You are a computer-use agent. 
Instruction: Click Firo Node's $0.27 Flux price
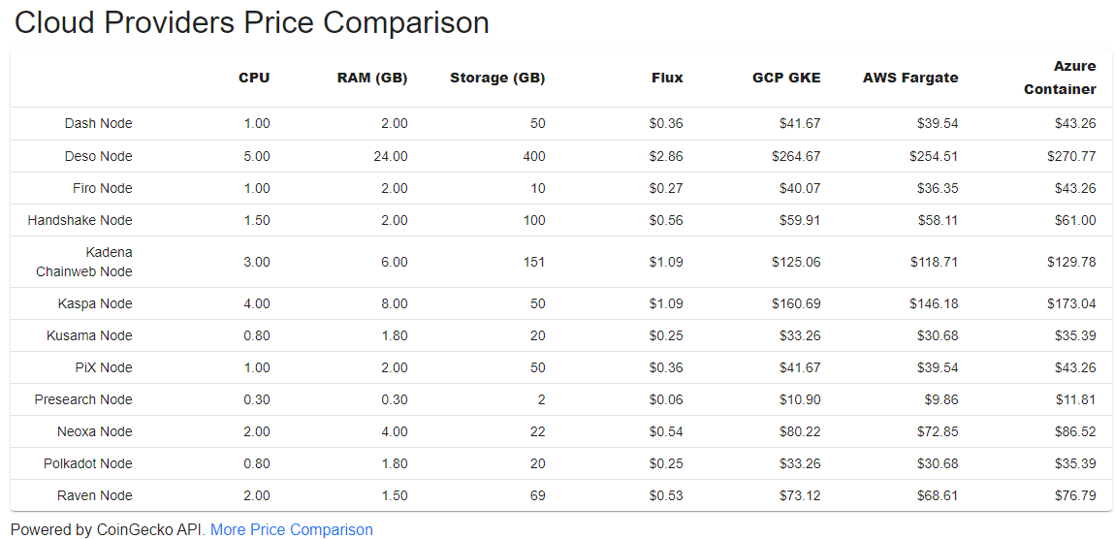(x=666, y=188)
